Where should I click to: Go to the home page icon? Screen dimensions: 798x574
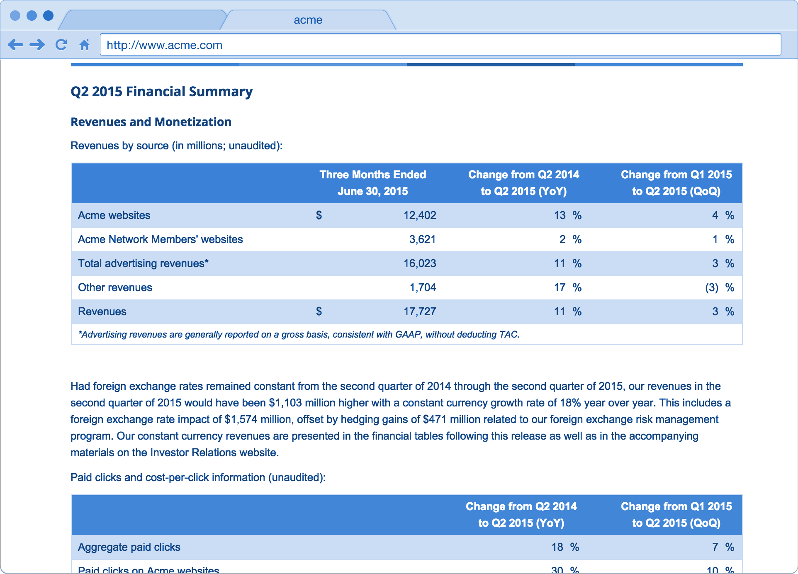pyautogui.click(x=85, y=45)
